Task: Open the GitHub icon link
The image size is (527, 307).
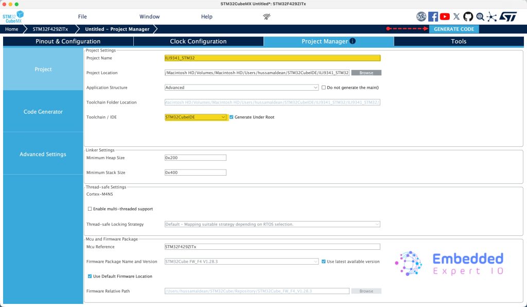Action: click(x=468, y=16)
